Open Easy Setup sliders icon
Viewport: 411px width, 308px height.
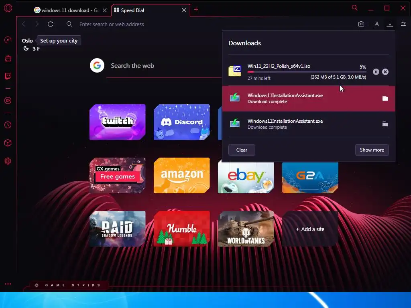403,24
